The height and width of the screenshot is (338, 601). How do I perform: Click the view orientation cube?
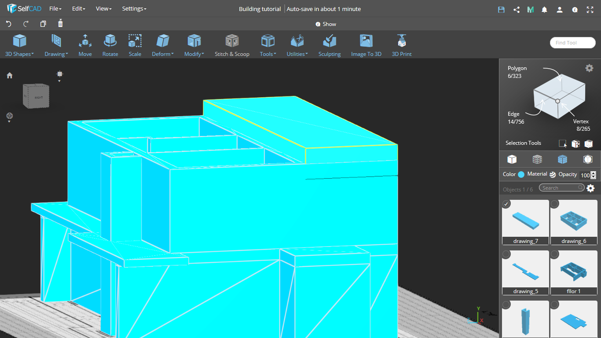tap(36, 96)
